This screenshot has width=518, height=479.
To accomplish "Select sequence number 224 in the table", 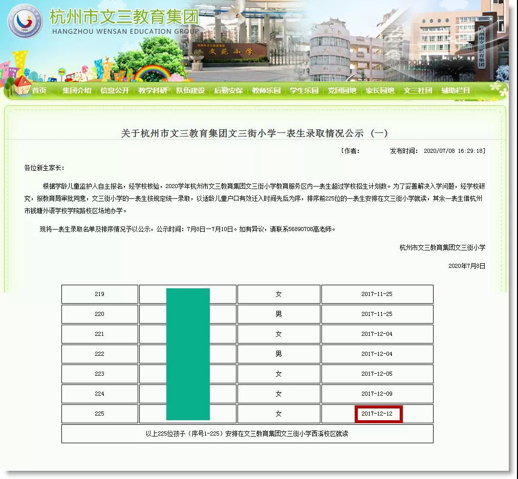I will [99, 394].
